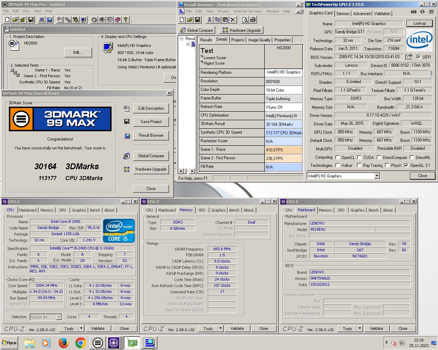Toggle OpenGL 3.1 checkbox in GPU-Z

(407, 165)
